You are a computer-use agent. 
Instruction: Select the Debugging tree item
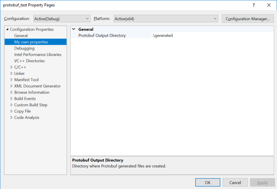pyautogui.click(x=24, y=49)
